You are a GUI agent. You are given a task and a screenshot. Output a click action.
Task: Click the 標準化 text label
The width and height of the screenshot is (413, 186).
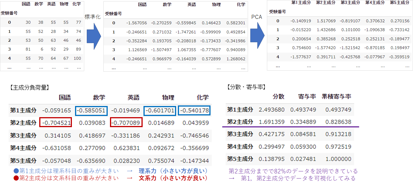tap(93, 17)
